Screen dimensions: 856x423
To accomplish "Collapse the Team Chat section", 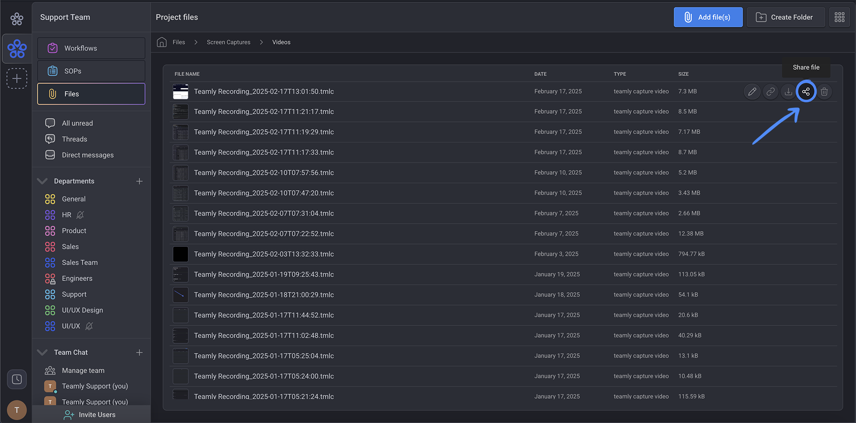I will coord(42,352).
